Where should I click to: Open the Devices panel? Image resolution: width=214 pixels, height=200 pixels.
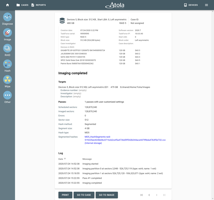pos(191,5)
